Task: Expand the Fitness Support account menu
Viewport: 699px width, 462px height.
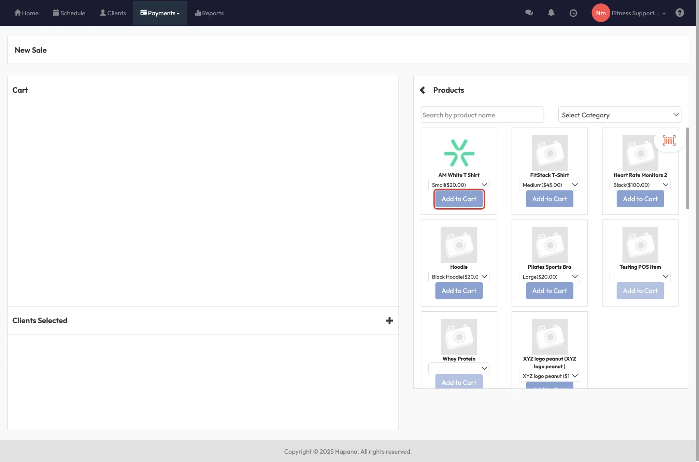Action: [638, 13]
